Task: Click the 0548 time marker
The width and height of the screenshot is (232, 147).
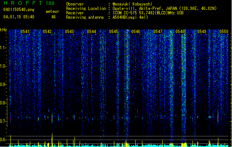Action: click(180, 32)
